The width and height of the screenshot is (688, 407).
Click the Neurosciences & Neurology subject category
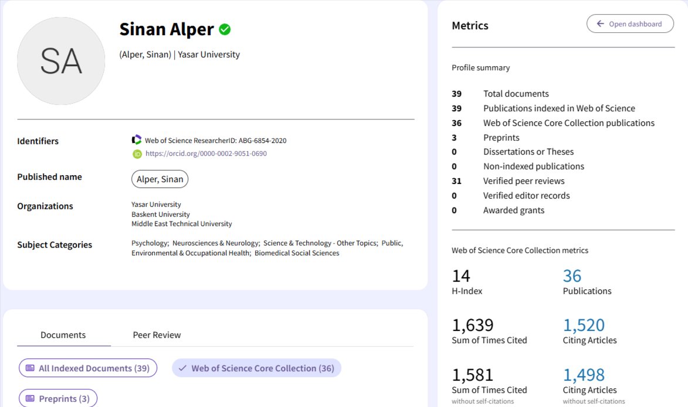tap(215, 243)
